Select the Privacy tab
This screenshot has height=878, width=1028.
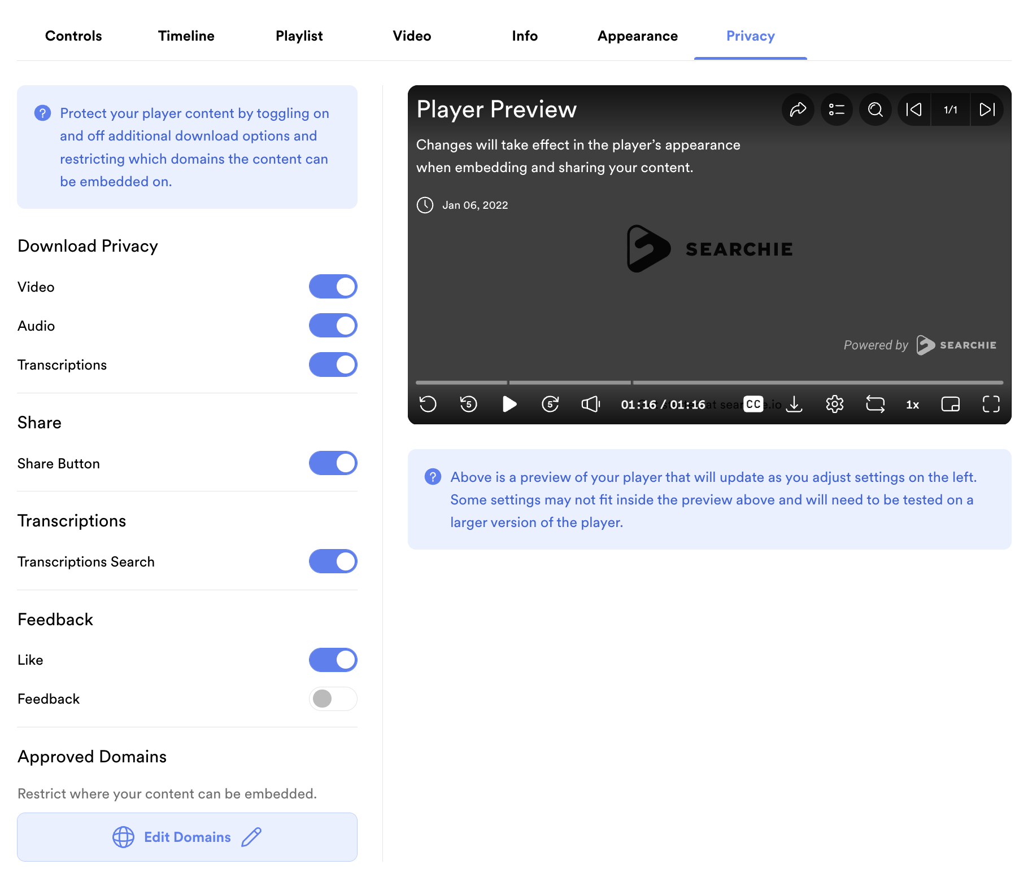pos(751,36)
